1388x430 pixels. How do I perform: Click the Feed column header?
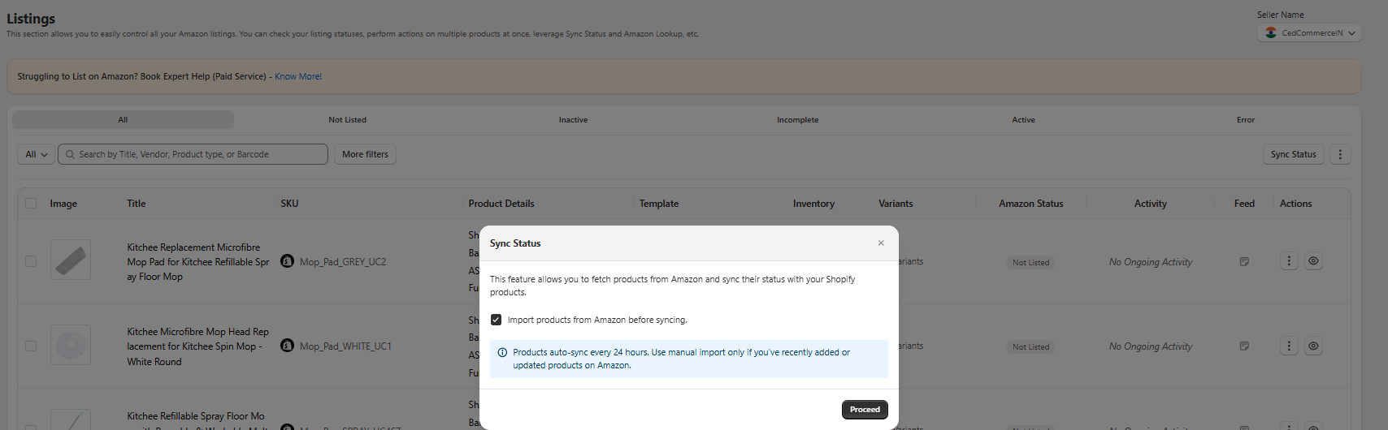tap(1244, 204)
